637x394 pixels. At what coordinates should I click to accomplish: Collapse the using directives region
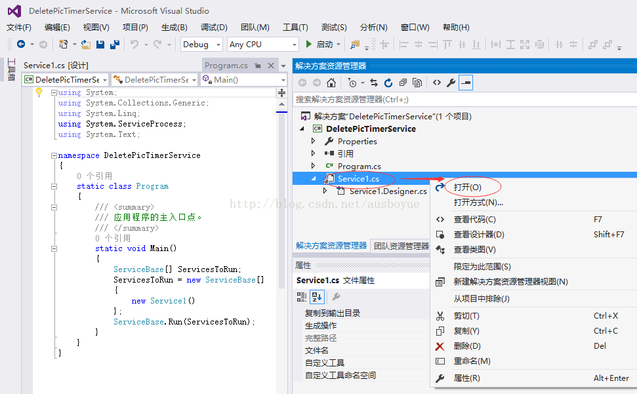[54, 92]
